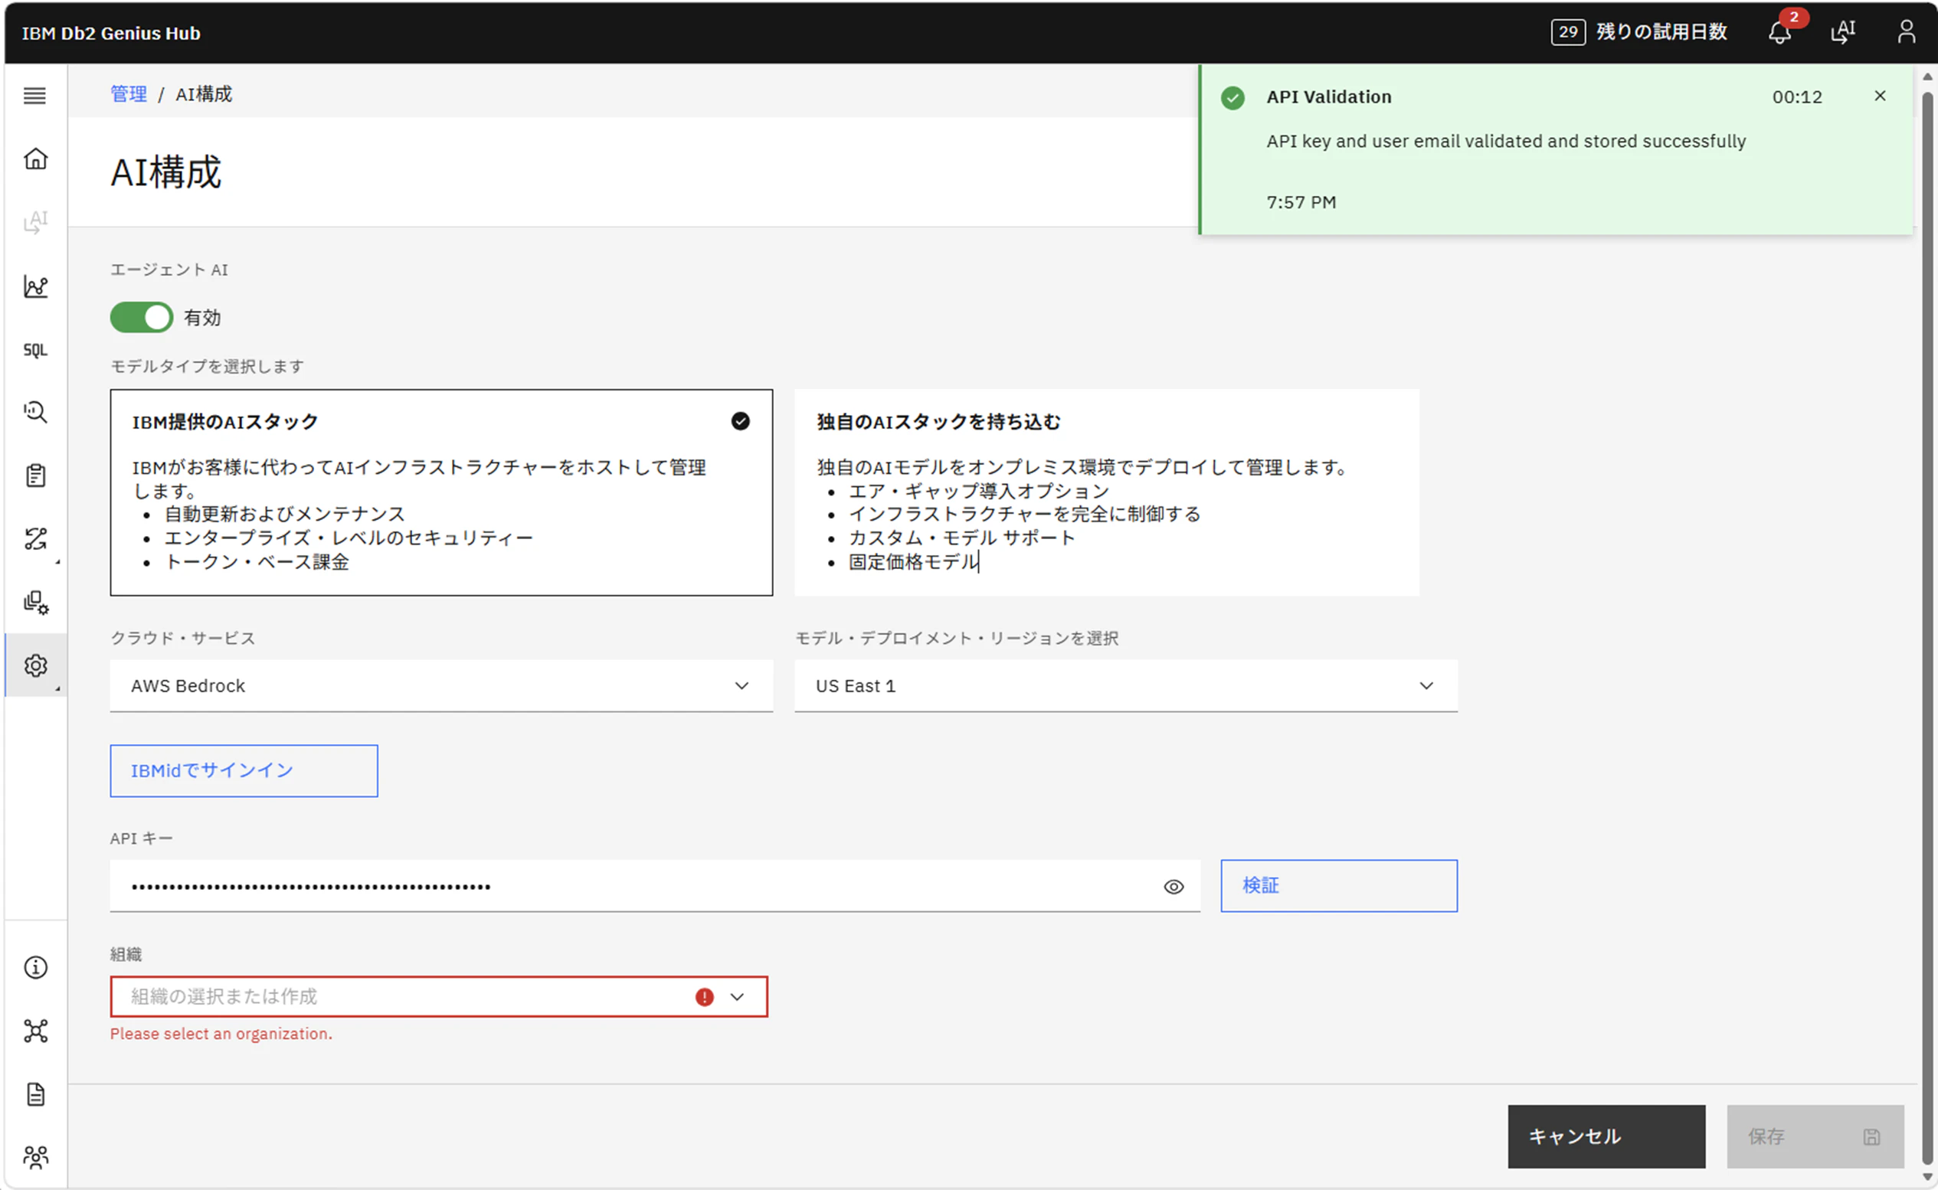Click the 固定価格モデル bullet text
This screenshot has width=1938, height=1190.
coord(913,562)
